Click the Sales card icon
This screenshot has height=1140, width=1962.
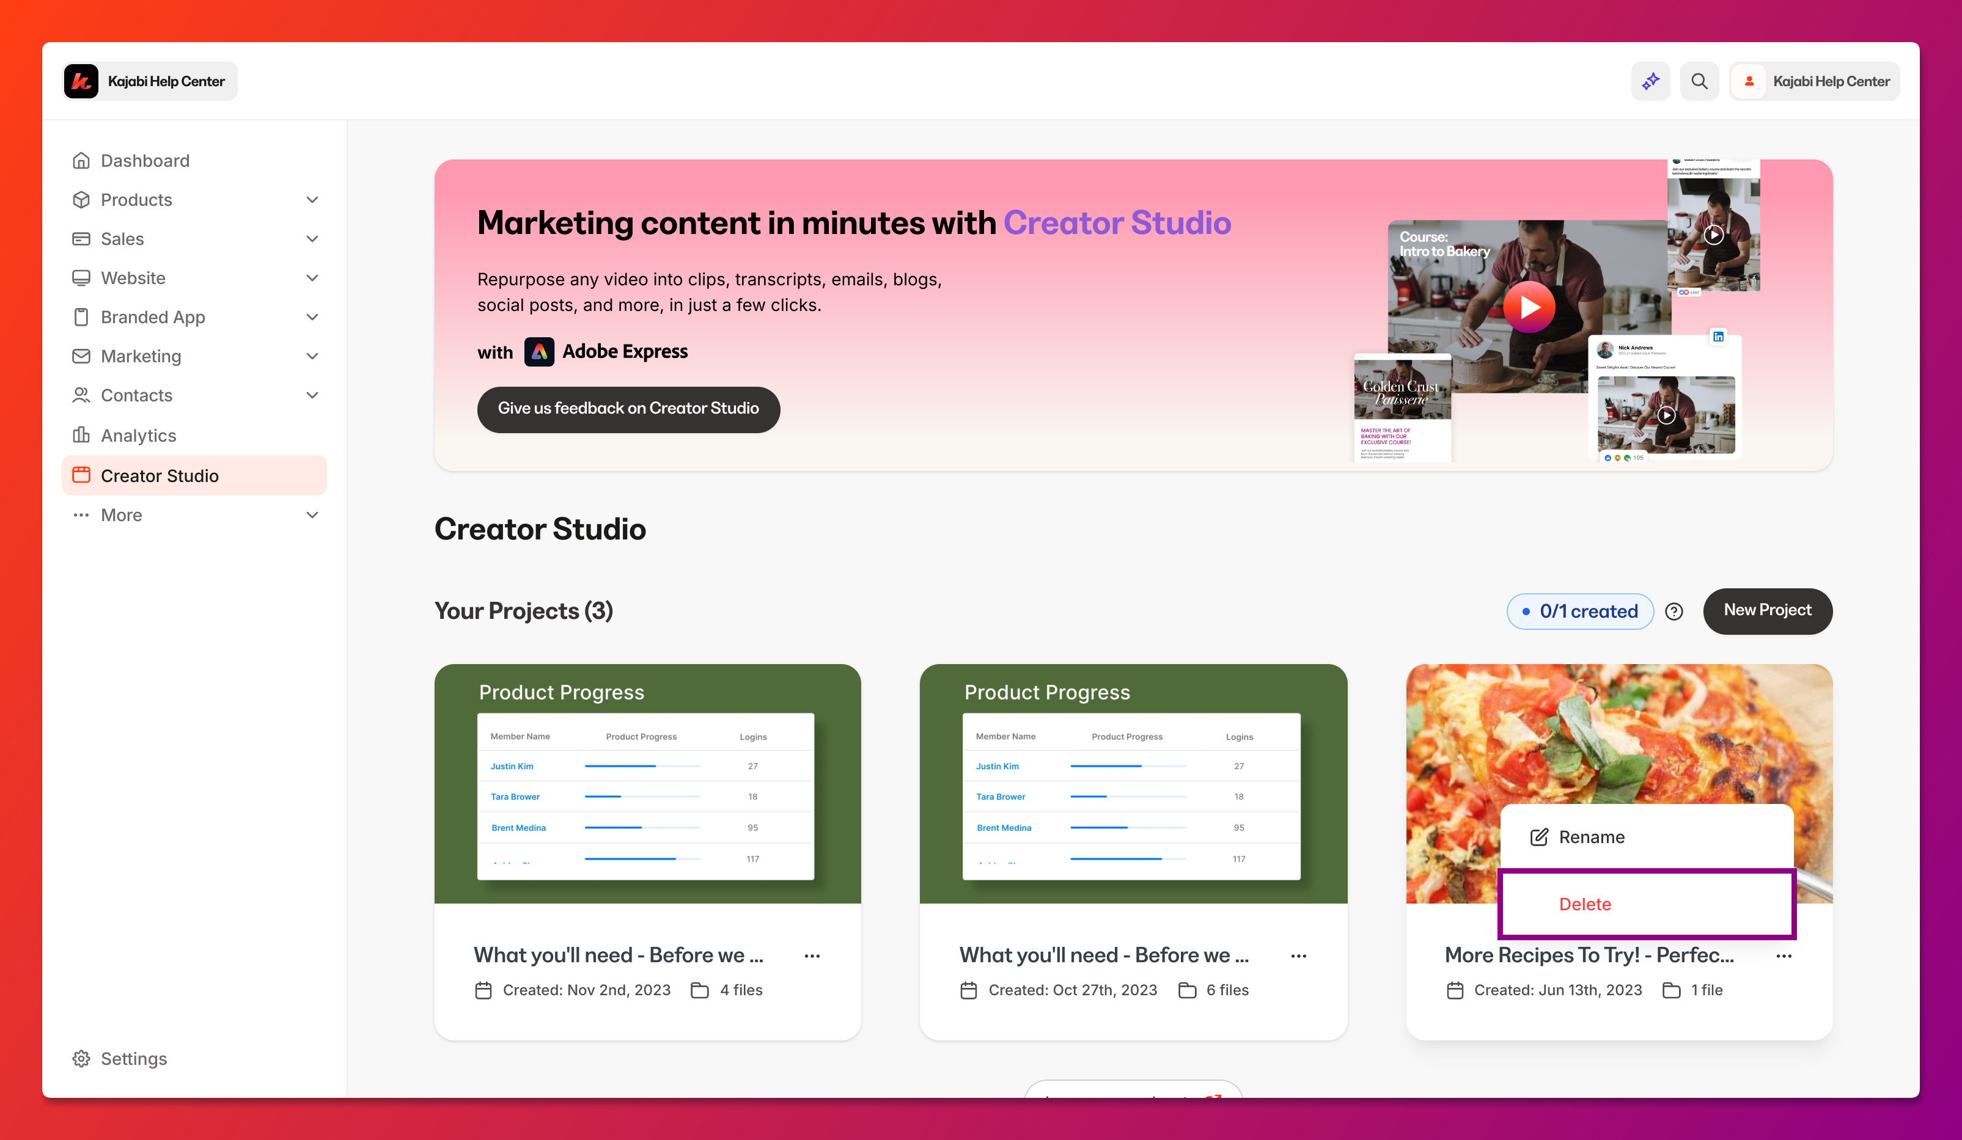(81, 239)
